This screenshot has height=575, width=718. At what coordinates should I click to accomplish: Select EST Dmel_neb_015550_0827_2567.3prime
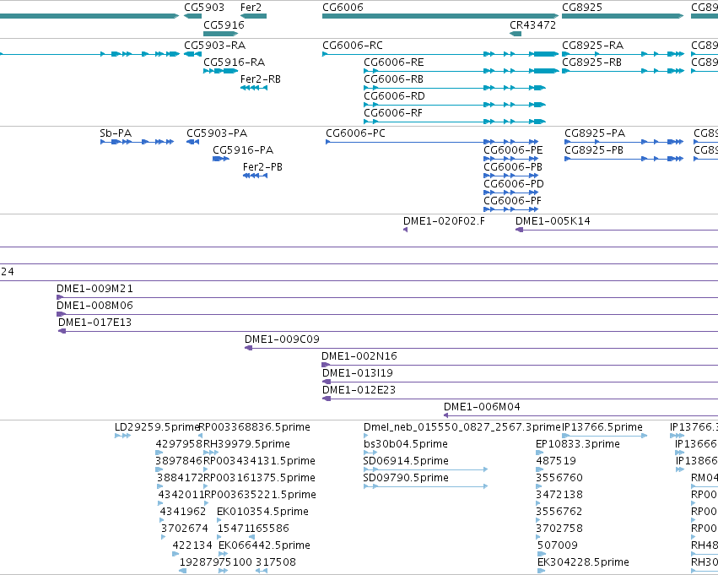click(462, 427)
